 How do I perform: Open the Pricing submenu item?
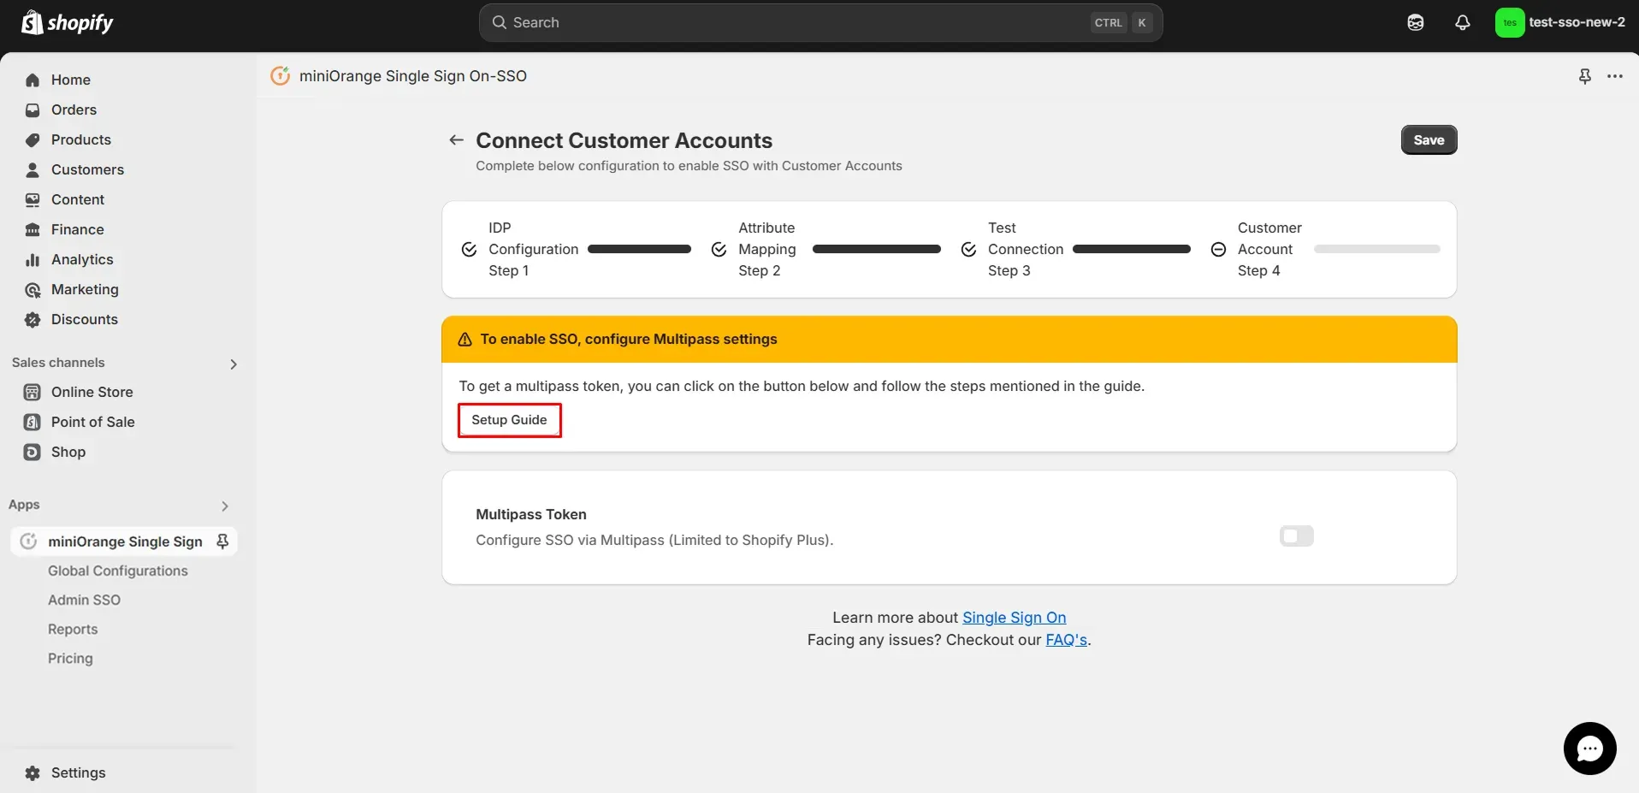tap(70, 658)
